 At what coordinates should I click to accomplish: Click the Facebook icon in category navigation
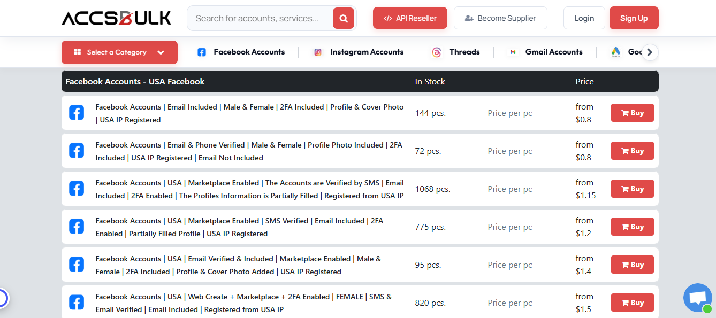point(202,52)
